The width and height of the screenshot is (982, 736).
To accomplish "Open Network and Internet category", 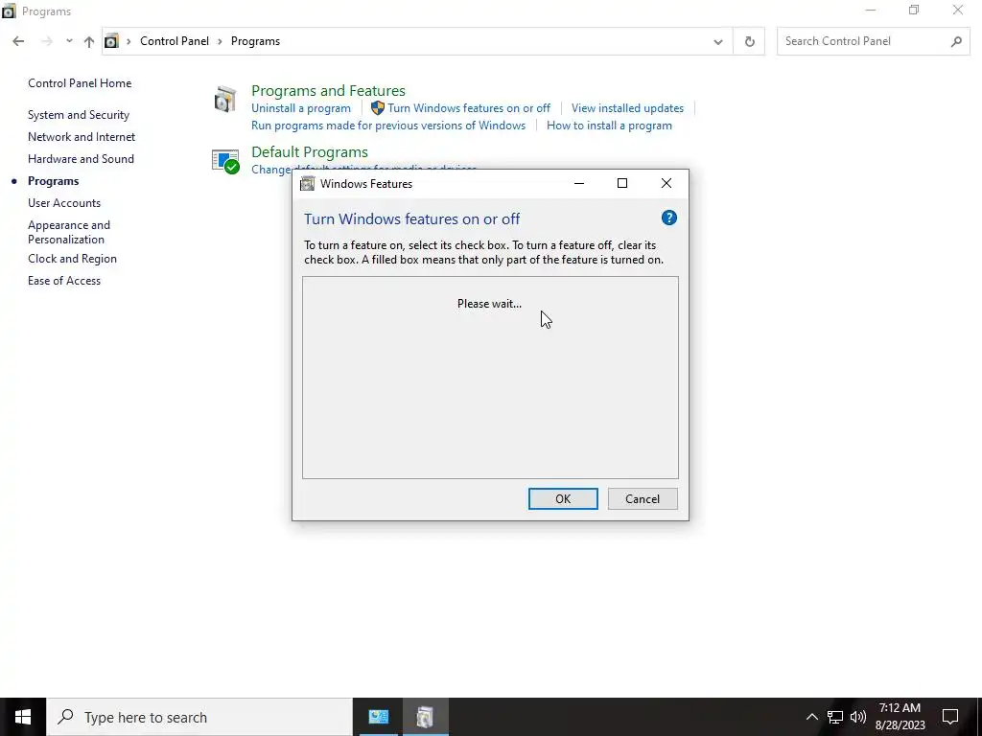I will coord(82,137).
